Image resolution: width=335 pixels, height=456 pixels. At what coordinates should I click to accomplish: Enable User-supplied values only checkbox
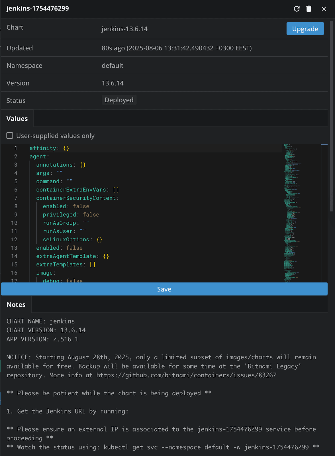coord(10,136)
